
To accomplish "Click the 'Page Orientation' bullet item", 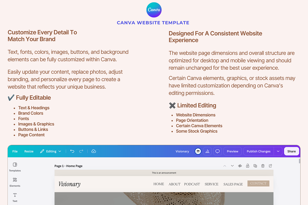I will pos(192,120).
